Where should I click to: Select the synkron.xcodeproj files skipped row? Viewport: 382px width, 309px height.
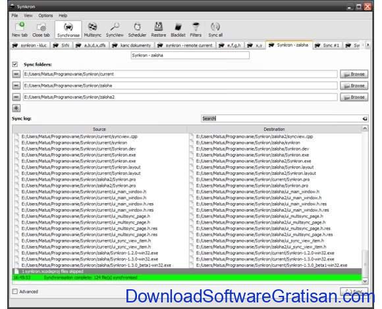click(187, 272)
